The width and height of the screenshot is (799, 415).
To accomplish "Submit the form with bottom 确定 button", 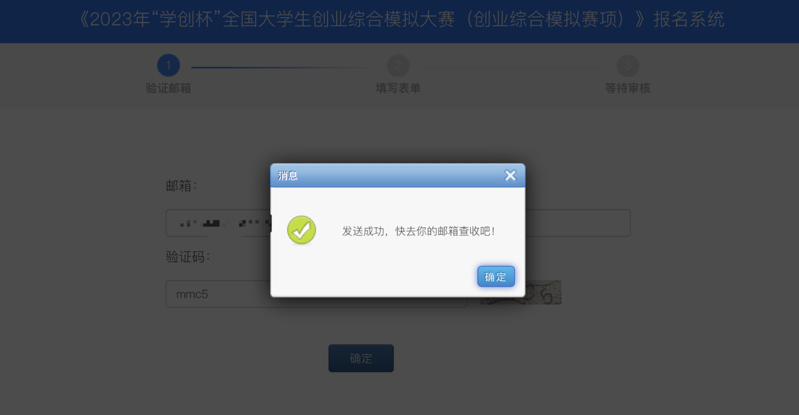I will [x=361, y=358].
